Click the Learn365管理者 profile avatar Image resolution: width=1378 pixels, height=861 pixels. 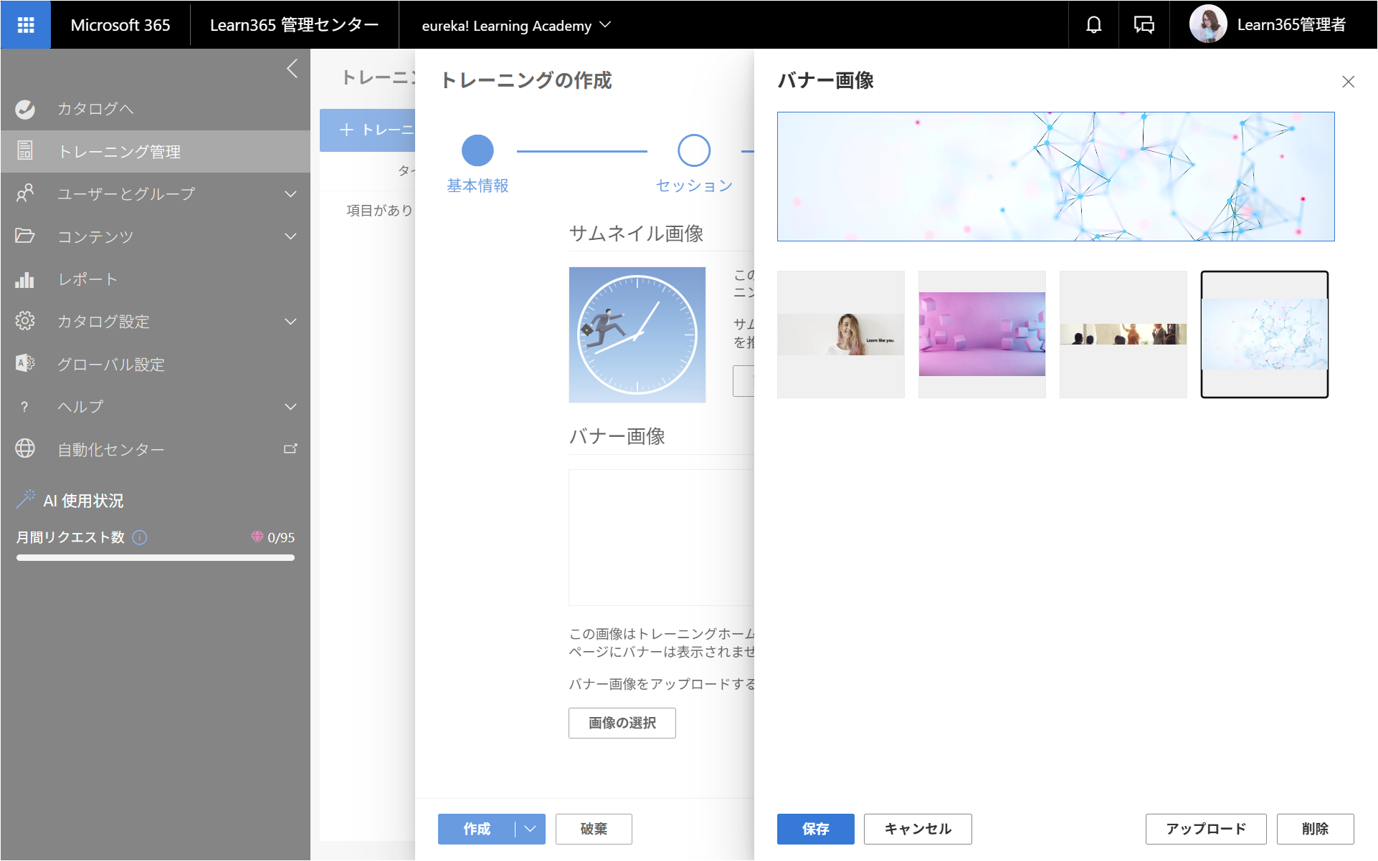pos(1208,24)
